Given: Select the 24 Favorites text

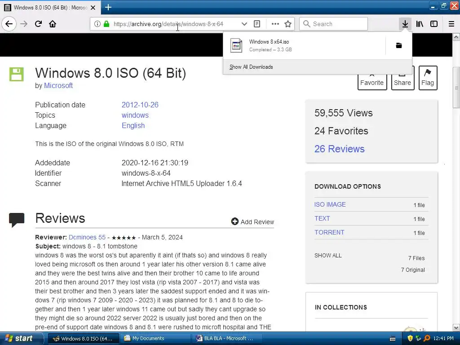Looking at the screenshot, I should [341, 131].
